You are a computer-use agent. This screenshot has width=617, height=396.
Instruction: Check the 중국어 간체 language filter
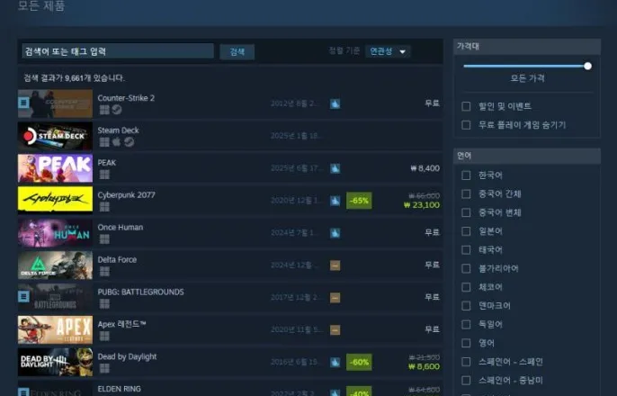click(x=466, y=194)
